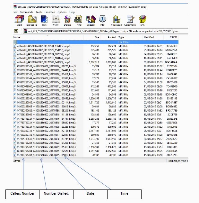Sort by Size column header
199x203 pixels.
[x=92, y=37]
